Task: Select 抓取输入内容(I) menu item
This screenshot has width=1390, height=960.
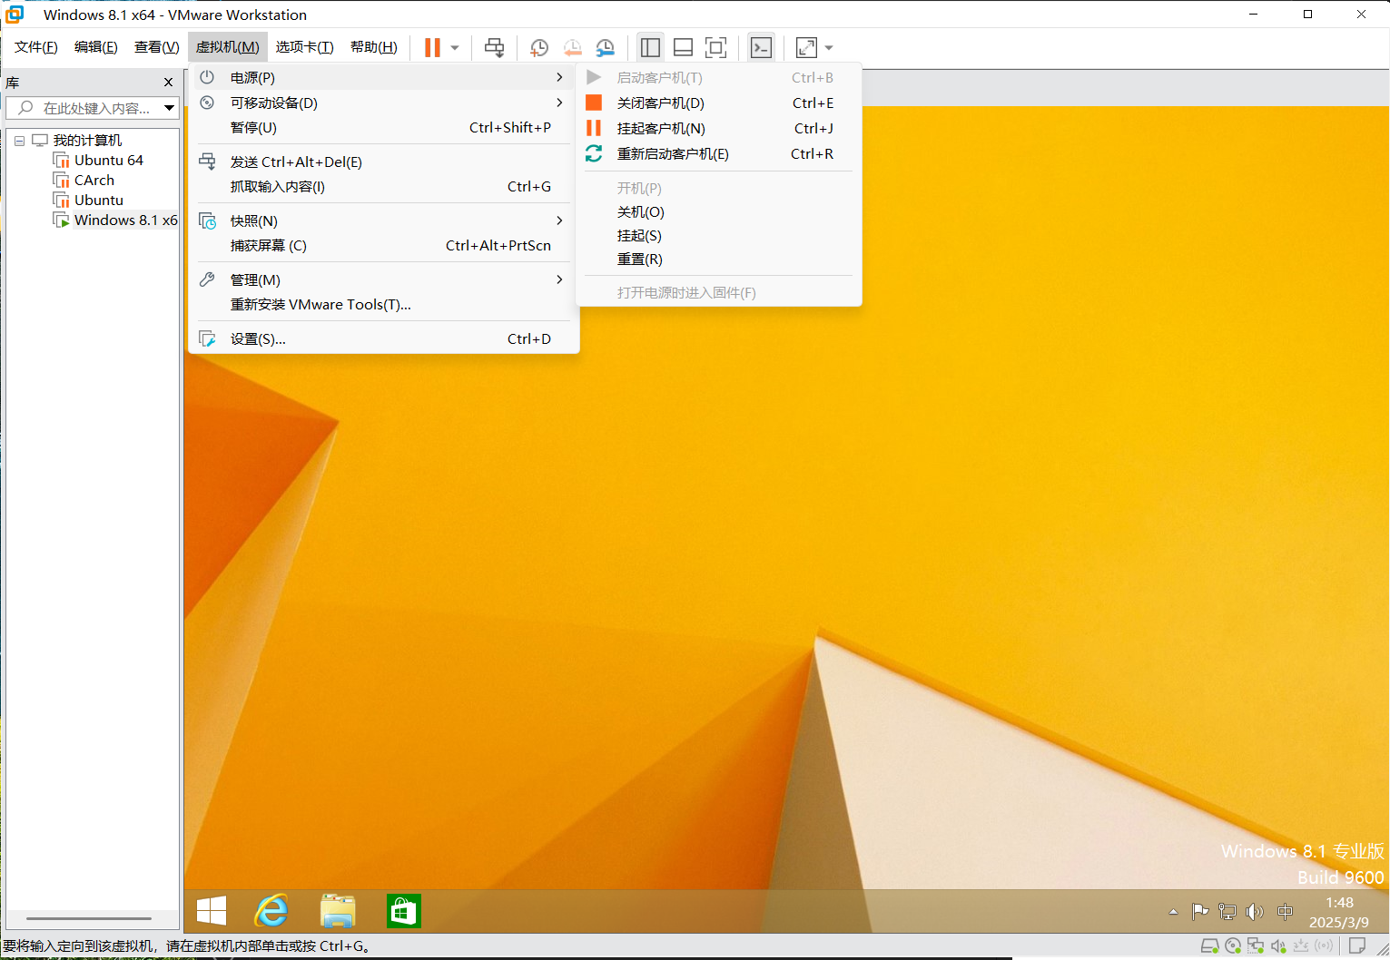Action: 383,186
